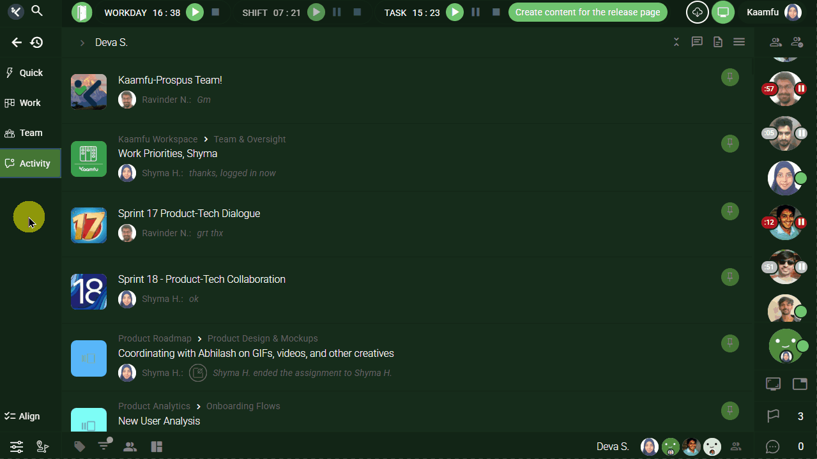Toggle pin on Kaamfu-Prospus Team conversation

729,78
